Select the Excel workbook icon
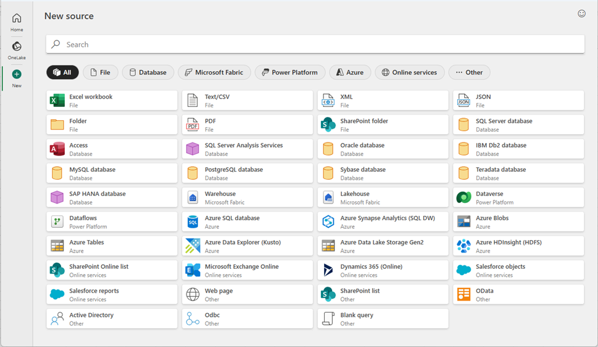 57,100
